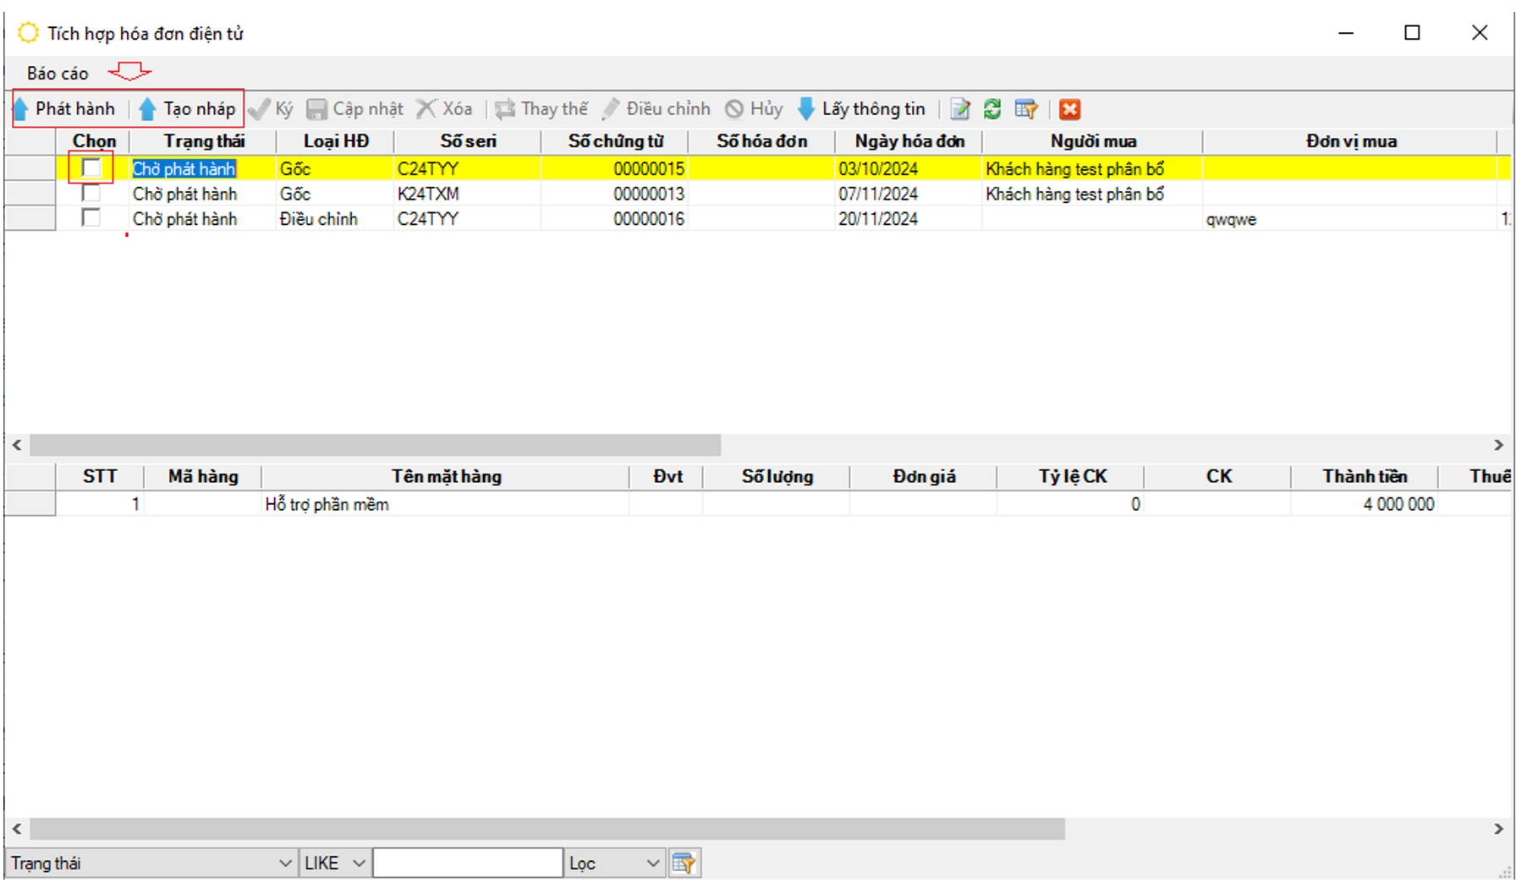Select the Hỗ trợ phần mềm item row

pyautogui.click(x=327, y=505)
